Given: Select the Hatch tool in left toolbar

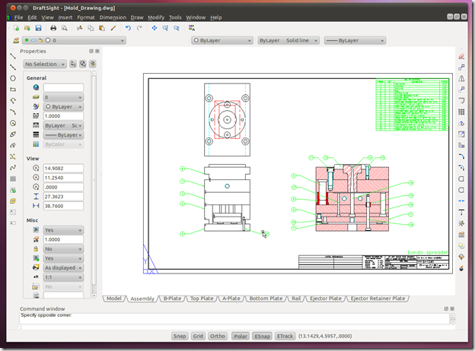Looking at the screenshot, I should [13, 179].
